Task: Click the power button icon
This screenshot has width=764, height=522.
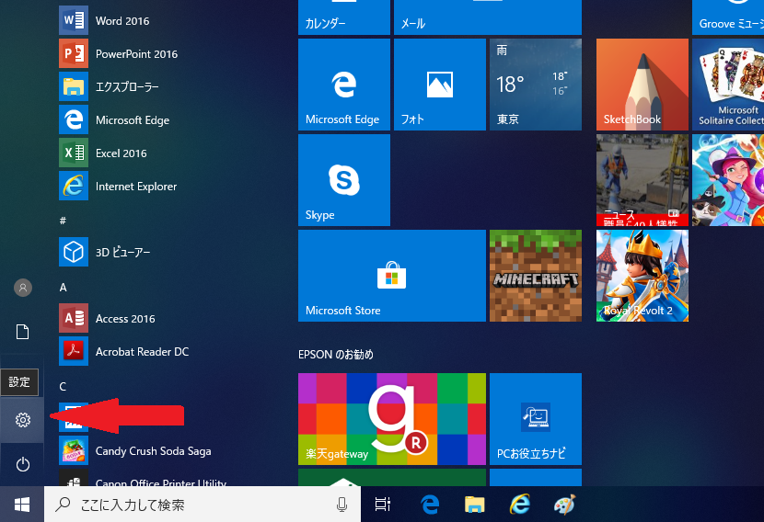Action: click(x=22, y=465)
